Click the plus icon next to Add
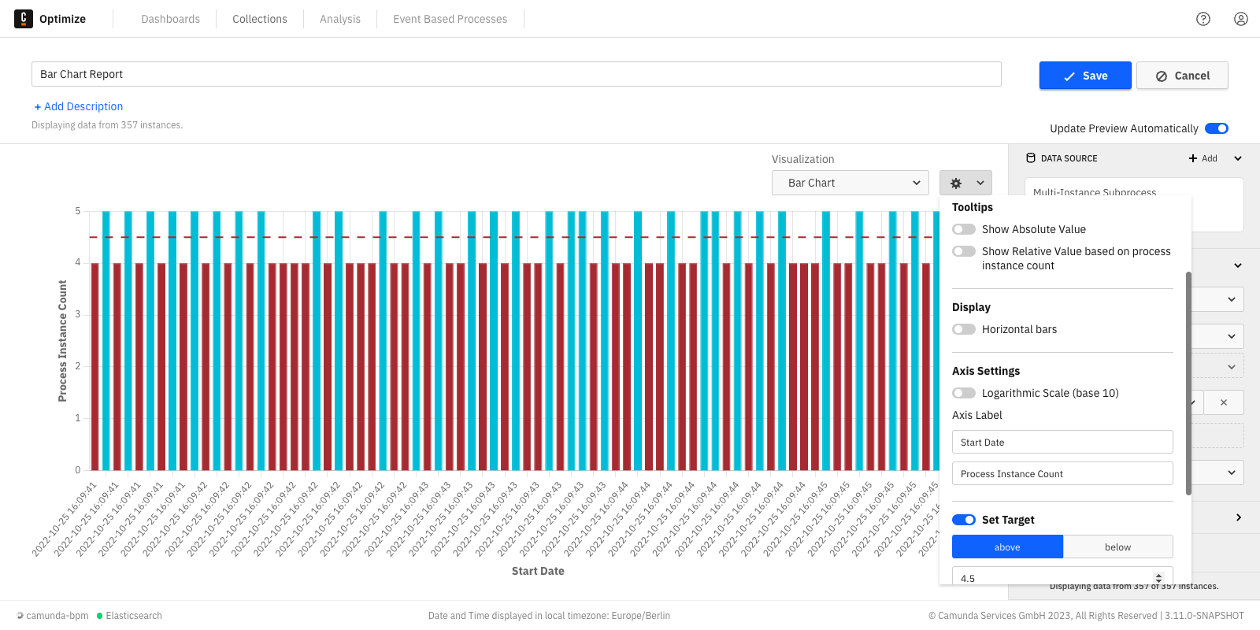The image size is (1260, 630). (x=1193, y=158)
